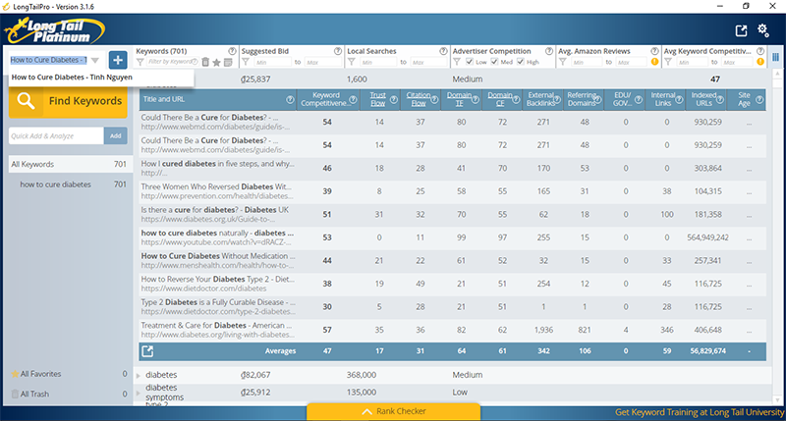Expand the diabetes keyword row
The width and height of the screenshot is (786, 421).
[139, 374]
